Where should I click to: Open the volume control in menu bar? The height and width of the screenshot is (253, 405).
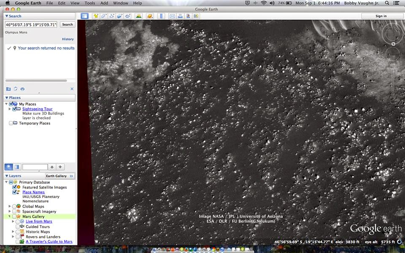(272, 3)
